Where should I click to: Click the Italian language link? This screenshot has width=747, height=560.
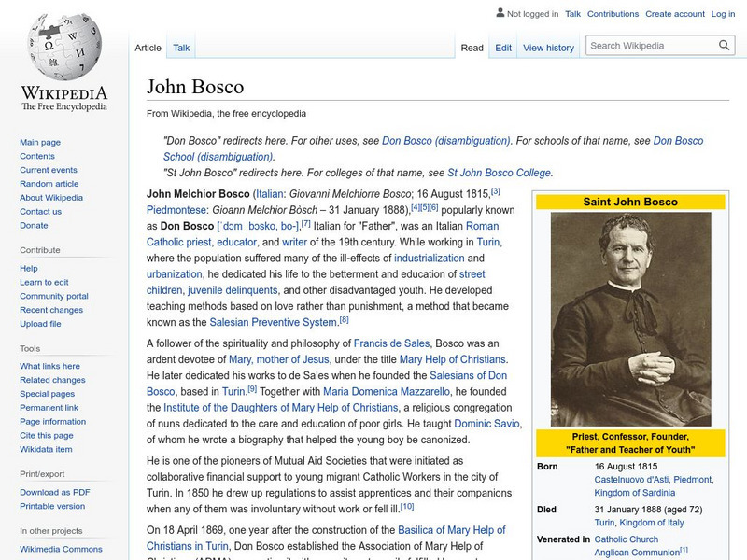click(270, 194)
